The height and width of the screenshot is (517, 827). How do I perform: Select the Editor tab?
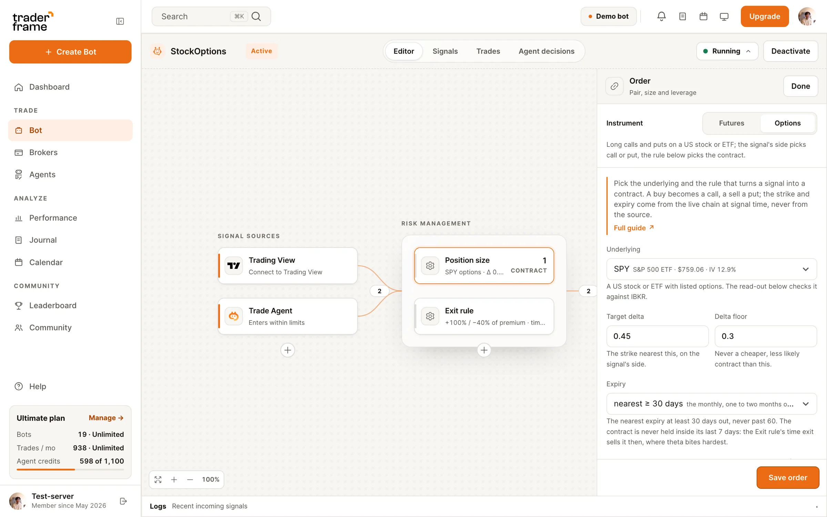[404, 51]
